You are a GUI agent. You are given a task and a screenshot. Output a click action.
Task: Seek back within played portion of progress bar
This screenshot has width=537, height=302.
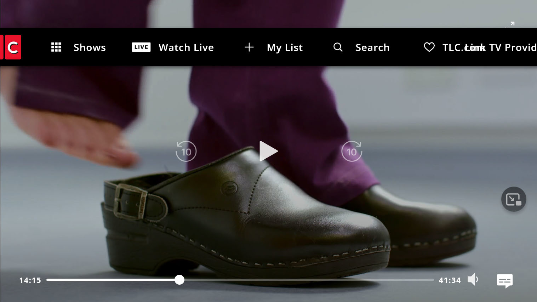(x=106, y=280)
